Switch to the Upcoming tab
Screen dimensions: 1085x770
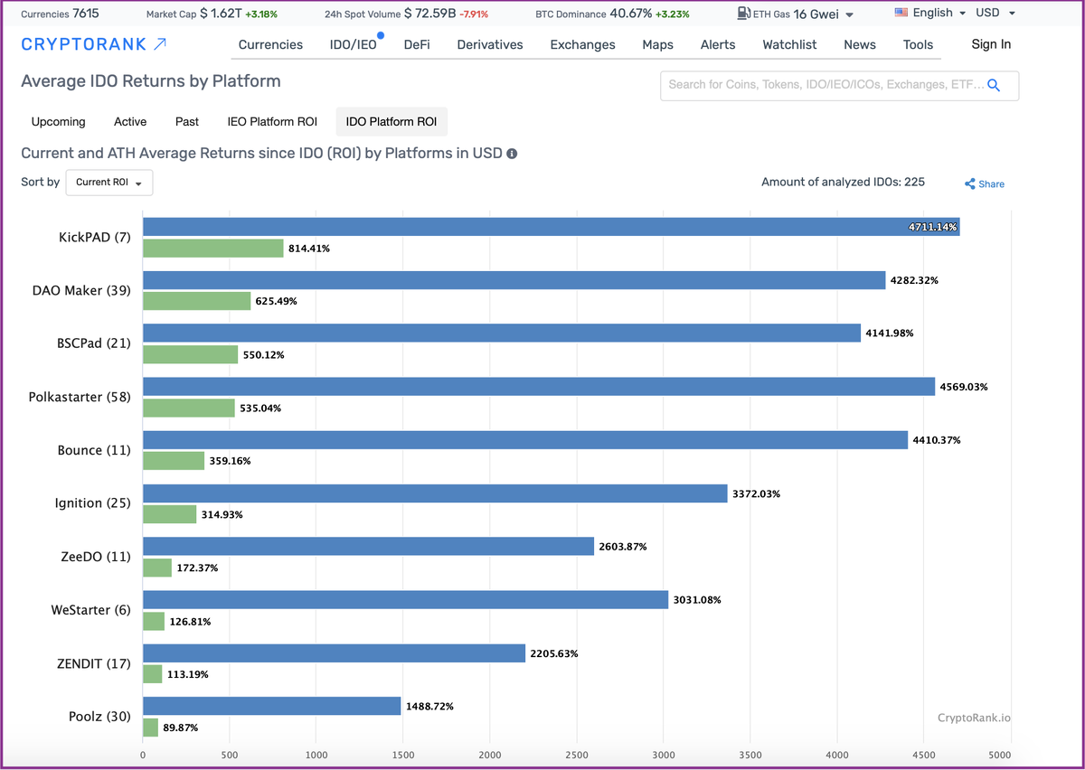[59, 122]
